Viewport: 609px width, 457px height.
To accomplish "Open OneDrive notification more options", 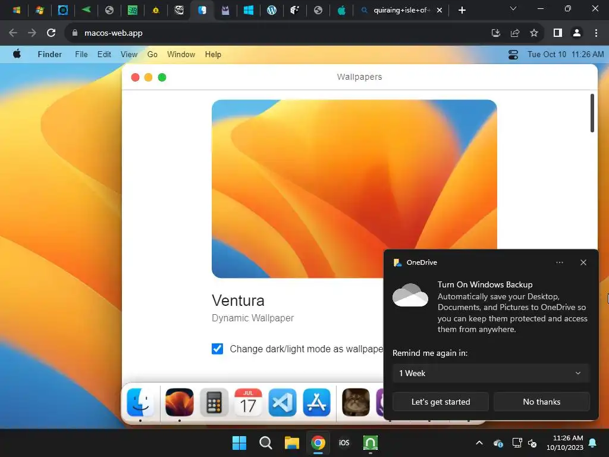I will tap(559, 262).
